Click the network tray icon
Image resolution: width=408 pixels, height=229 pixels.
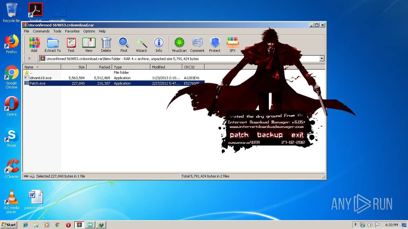[x=362, y=225]
